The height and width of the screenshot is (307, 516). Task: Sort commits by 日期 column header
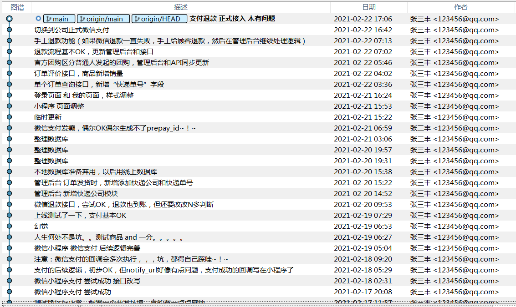point(368,7)
